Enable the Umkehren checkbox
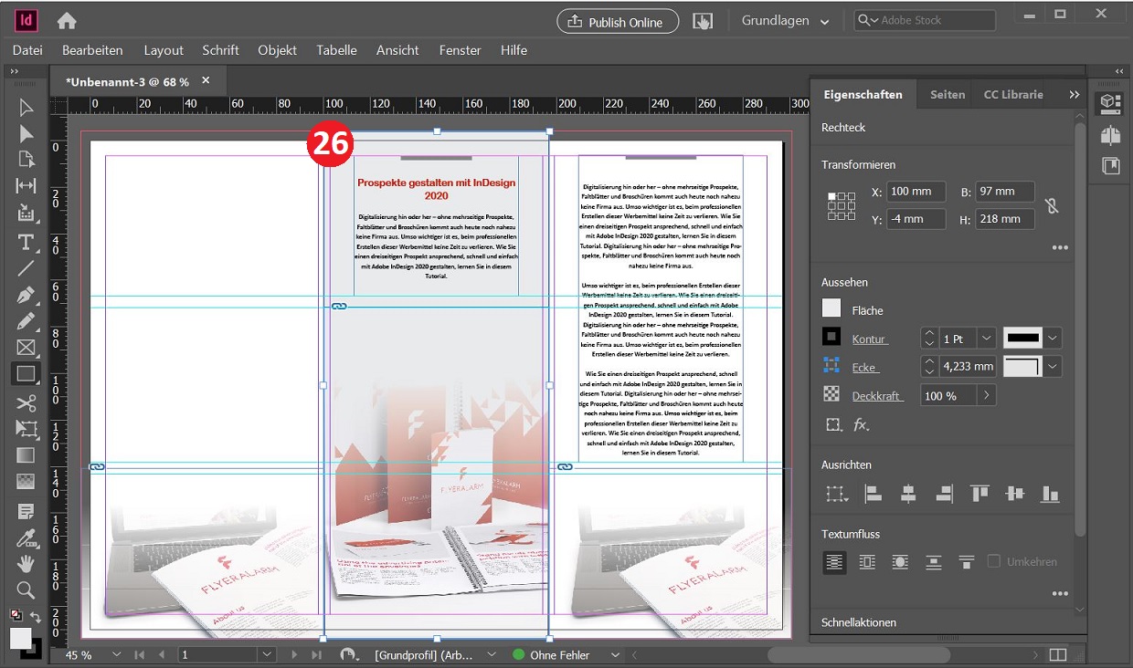The width and height of the screenshot is (1133, 668). (x=994, y=562)
